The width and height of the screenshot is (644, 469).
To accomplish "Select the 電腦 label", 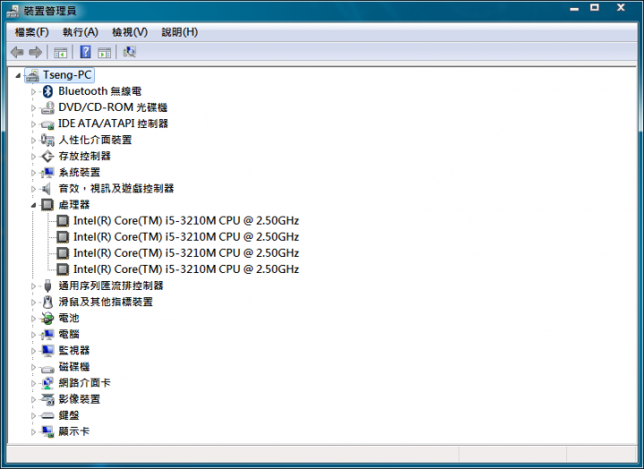I will coord(69,335).
